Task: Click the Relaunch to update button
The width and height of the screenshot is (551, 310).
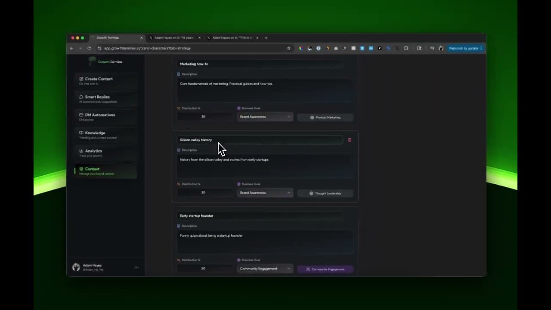Action: 464,48
